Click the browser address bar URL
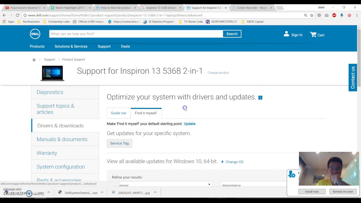Image resolution: width=361 pixels, height=203 pixels. tap(115, 15)
